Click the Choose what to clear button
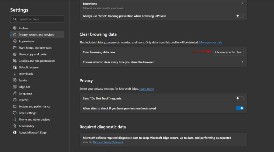The image size is (274, 152). coord(228,52)
